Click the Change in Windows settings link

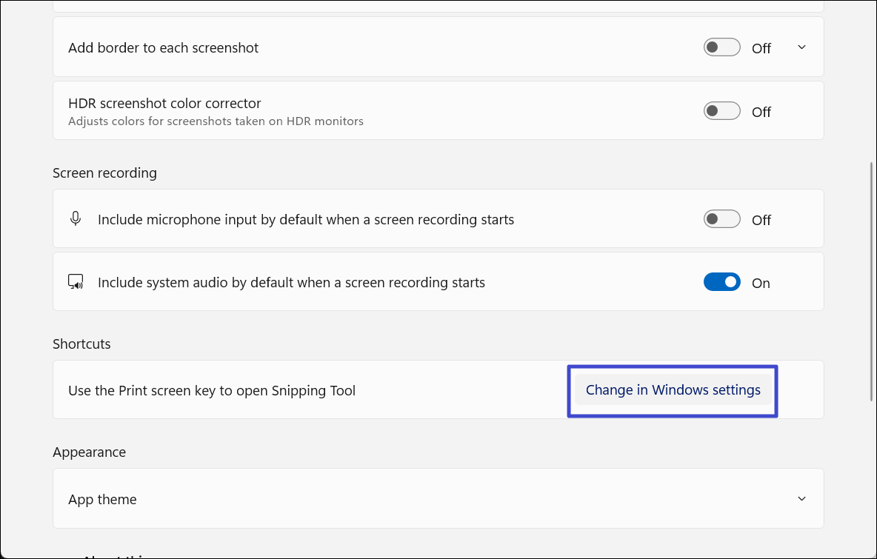click(x=673, y=389)
